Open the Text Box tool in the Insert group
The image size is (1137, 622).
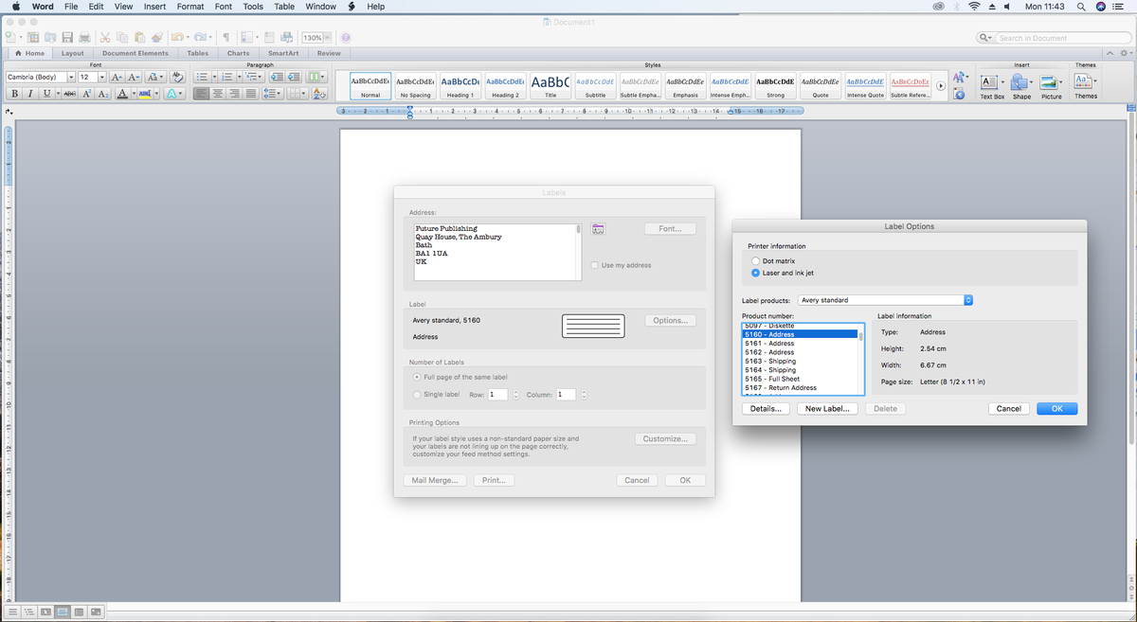click(991, 84)
